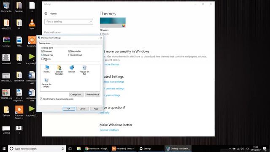The height and width of the screenshot is (152, 270).
Task: Switch to Desktop Icon Settings taskbar item
Action: click(178, 149)
